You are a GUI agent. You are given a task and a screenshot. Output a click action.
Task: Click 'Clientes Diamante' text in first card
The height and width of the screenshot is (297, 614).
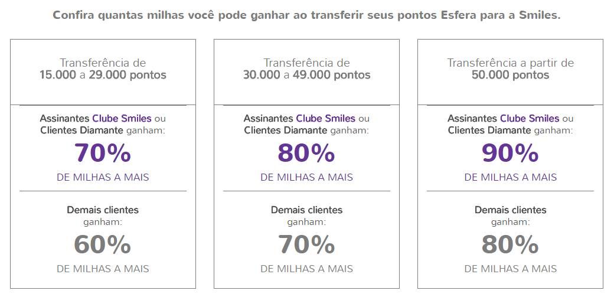pyautogui.click(x=81, y=130)
